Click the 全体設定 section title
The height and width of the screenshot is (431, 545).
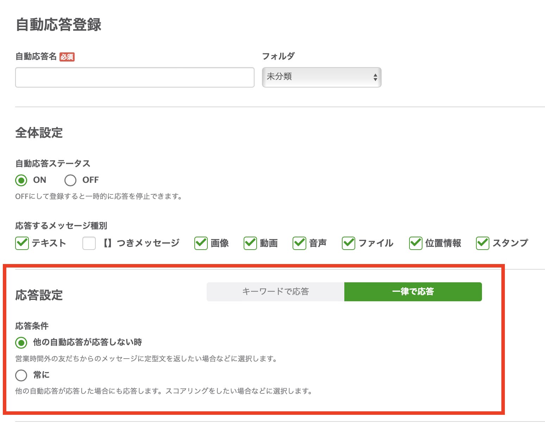coord(39,133)
